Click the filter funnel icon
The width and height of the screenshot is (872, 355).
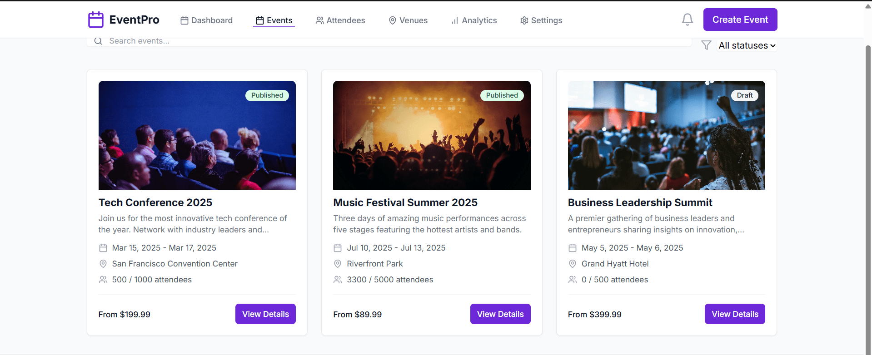click(x=706, y=45)
